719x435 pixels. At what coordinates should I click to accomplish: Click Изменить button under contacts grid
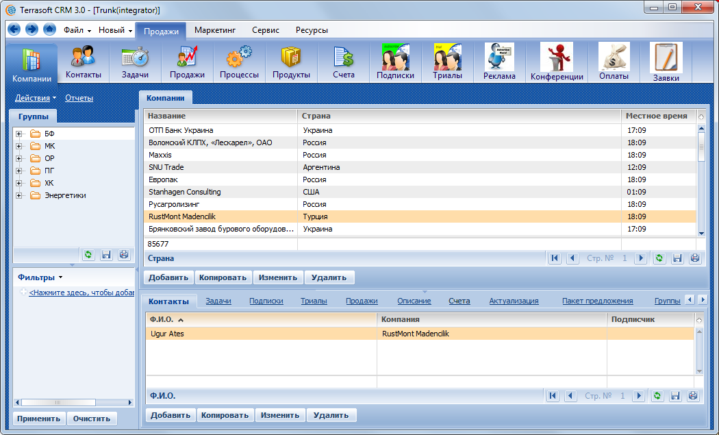coord(280,415)
